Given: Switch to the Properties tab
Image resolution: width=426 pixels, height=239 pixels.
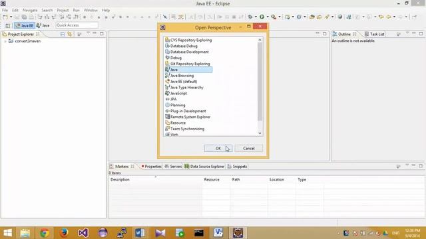Looking at the screenshot, I should pyautogui.click(x=151, y=167).
